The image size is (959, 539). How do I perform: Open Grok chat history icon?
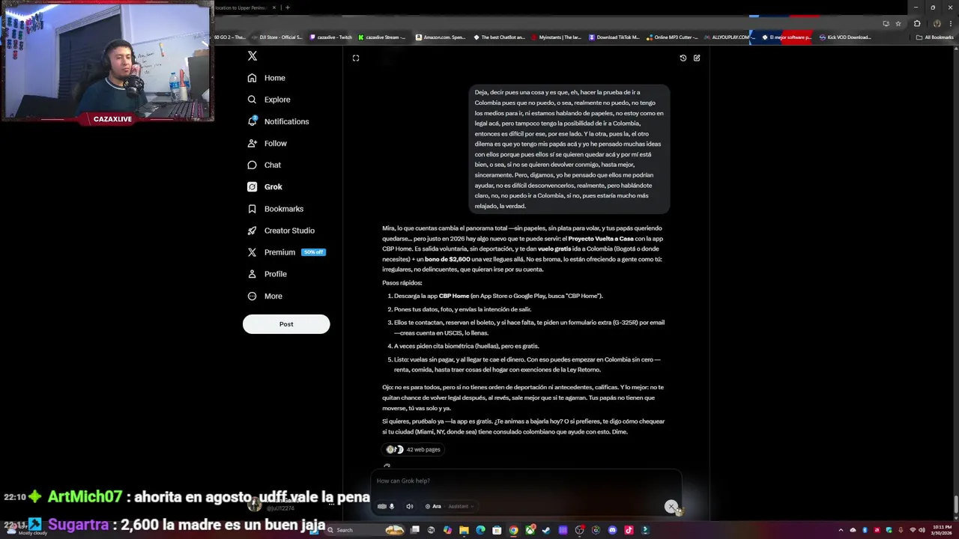[683, 58]
